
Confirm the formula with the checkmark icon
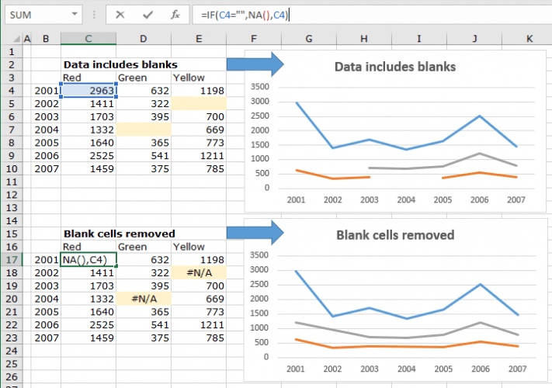[x=148, y=15]
